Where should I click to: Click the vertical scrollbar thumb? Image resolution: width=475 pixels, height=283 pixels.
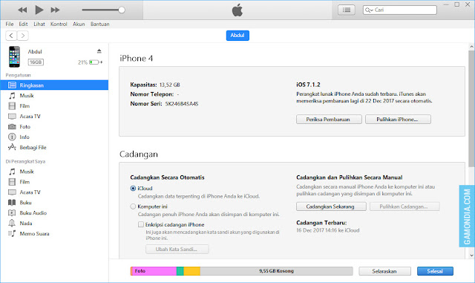(x=471, y=108)
